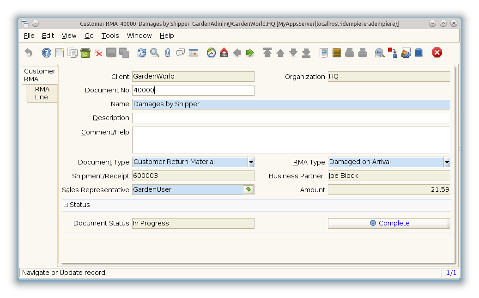Image resolution: width=479 pixels, height=298 pixels.
Task: Collapse the Status section
Action: click(66, 205)
